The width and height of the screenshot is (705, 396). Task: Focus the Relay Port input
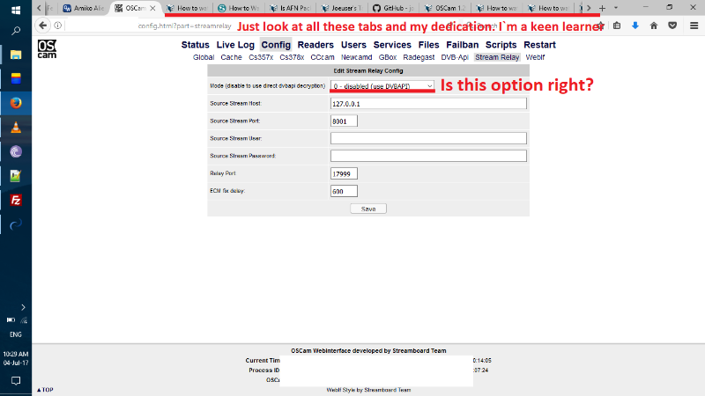(344, 173)
